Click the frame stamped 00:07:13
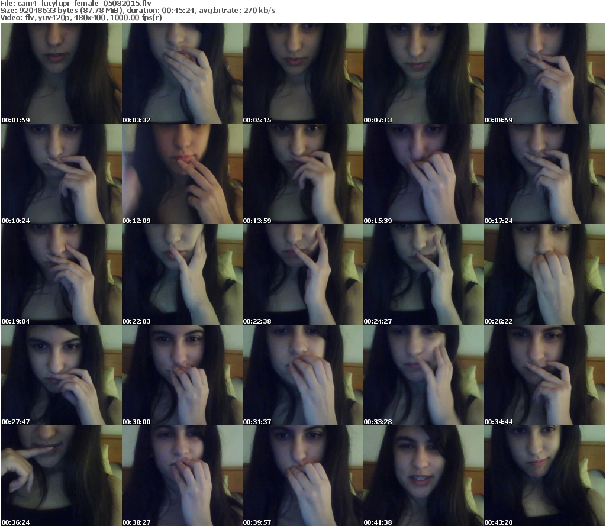This screenshot has width=606, height=526. [424, 73]
